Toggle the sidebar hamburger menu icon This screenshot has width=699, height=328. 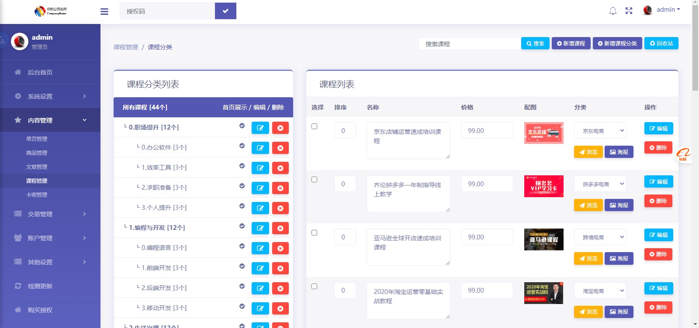(x=104, y=11)
